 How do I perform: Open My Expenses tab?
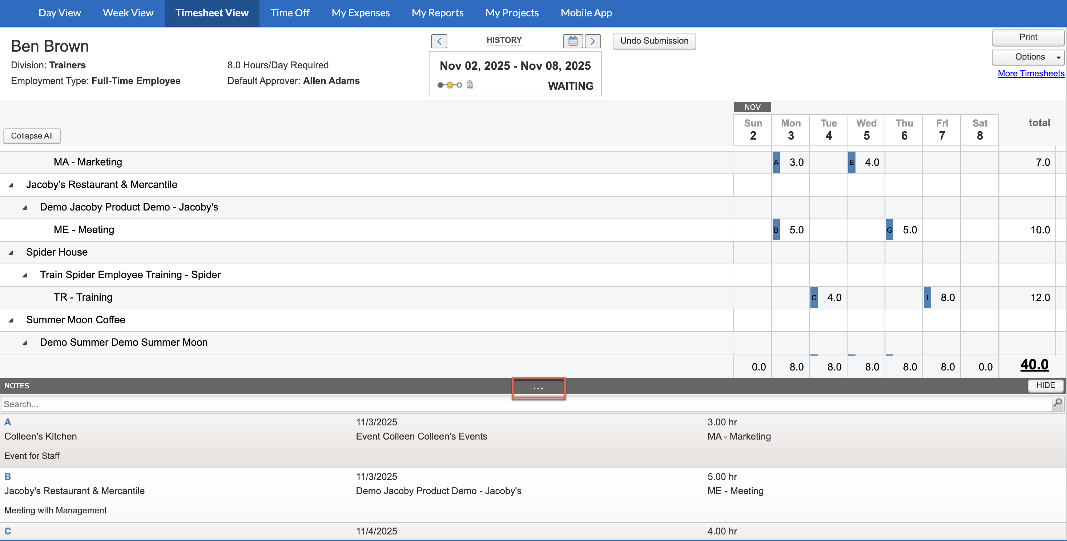(x=361, y=13)
